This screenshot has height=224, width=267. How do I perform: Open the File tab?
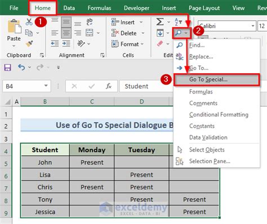pos(14,8)
